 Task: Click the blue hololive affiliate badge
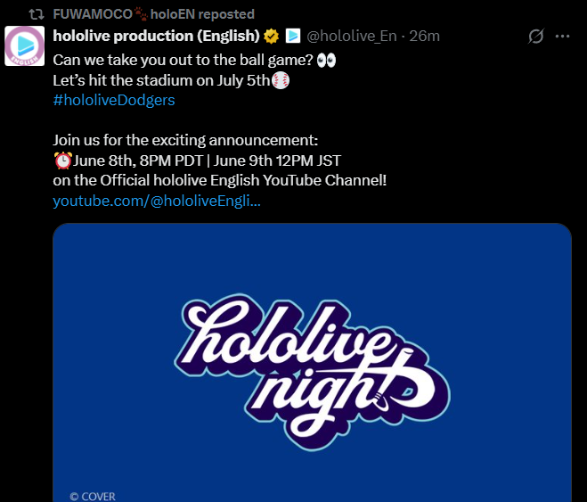(292, 37)
